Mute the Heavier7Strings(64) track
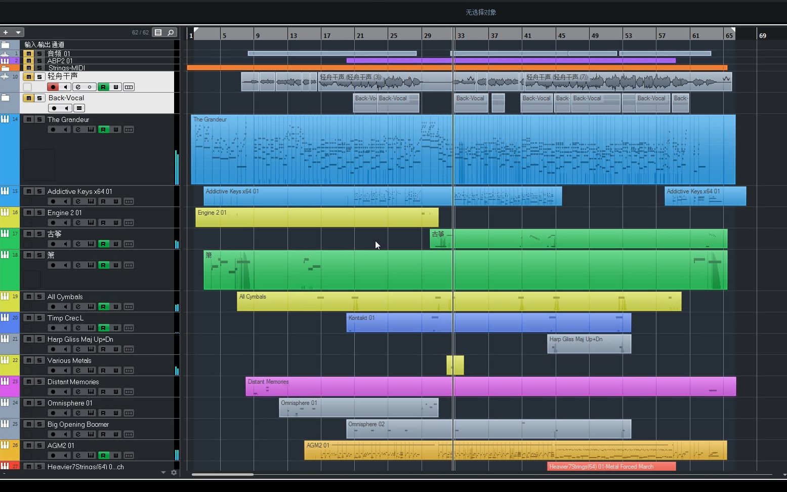 (28, 467)
